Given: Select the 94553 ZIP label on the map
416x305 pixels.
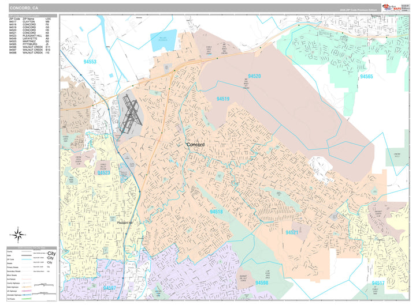Looking at the screenshot, I should pyautogui.click(x=90, y=62).
